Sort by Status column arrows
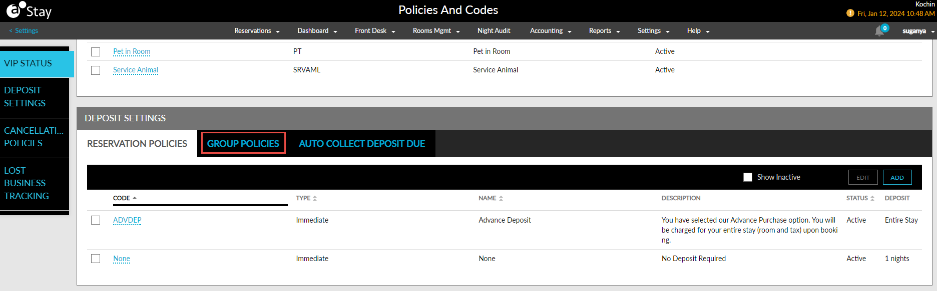937x291 pixels. [x=872, y=199]
